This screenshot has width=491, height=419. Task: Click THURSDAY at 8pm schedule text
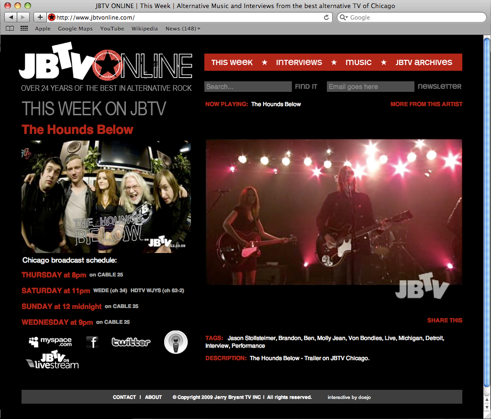tap(54, 275)
